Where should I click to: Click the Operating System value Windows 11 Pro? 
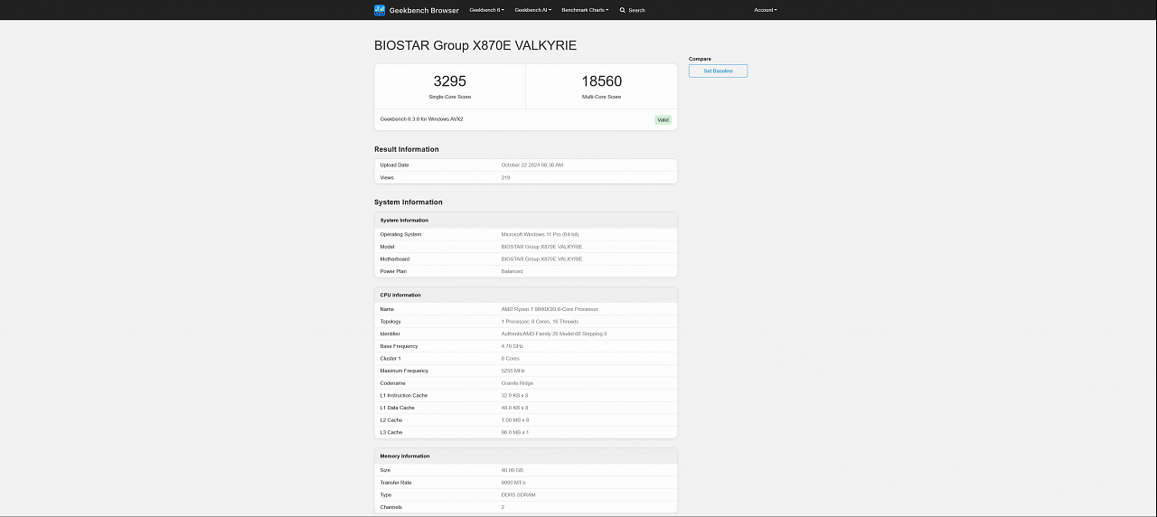point(541,234)
